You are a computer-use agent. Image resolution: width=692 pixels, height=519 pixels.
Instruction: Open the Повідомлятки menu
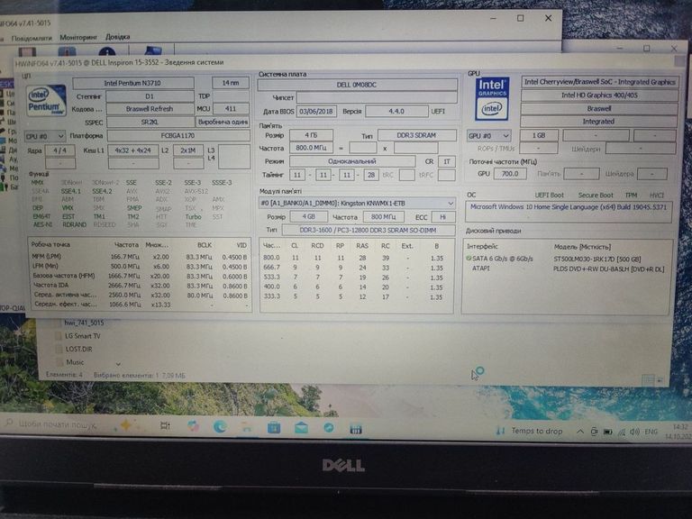point(32,38)
